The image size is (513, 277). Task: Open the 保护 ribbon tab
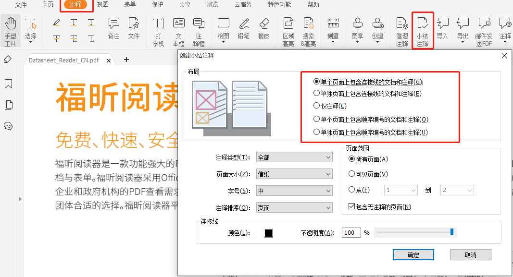[x=157, y=5]
